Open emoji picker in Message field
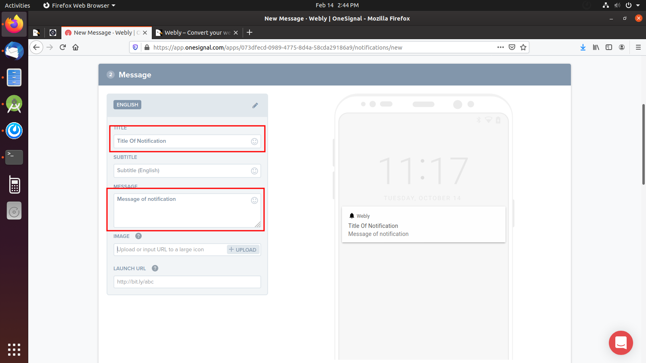This screenshot has width=646, height=363. 254,200
